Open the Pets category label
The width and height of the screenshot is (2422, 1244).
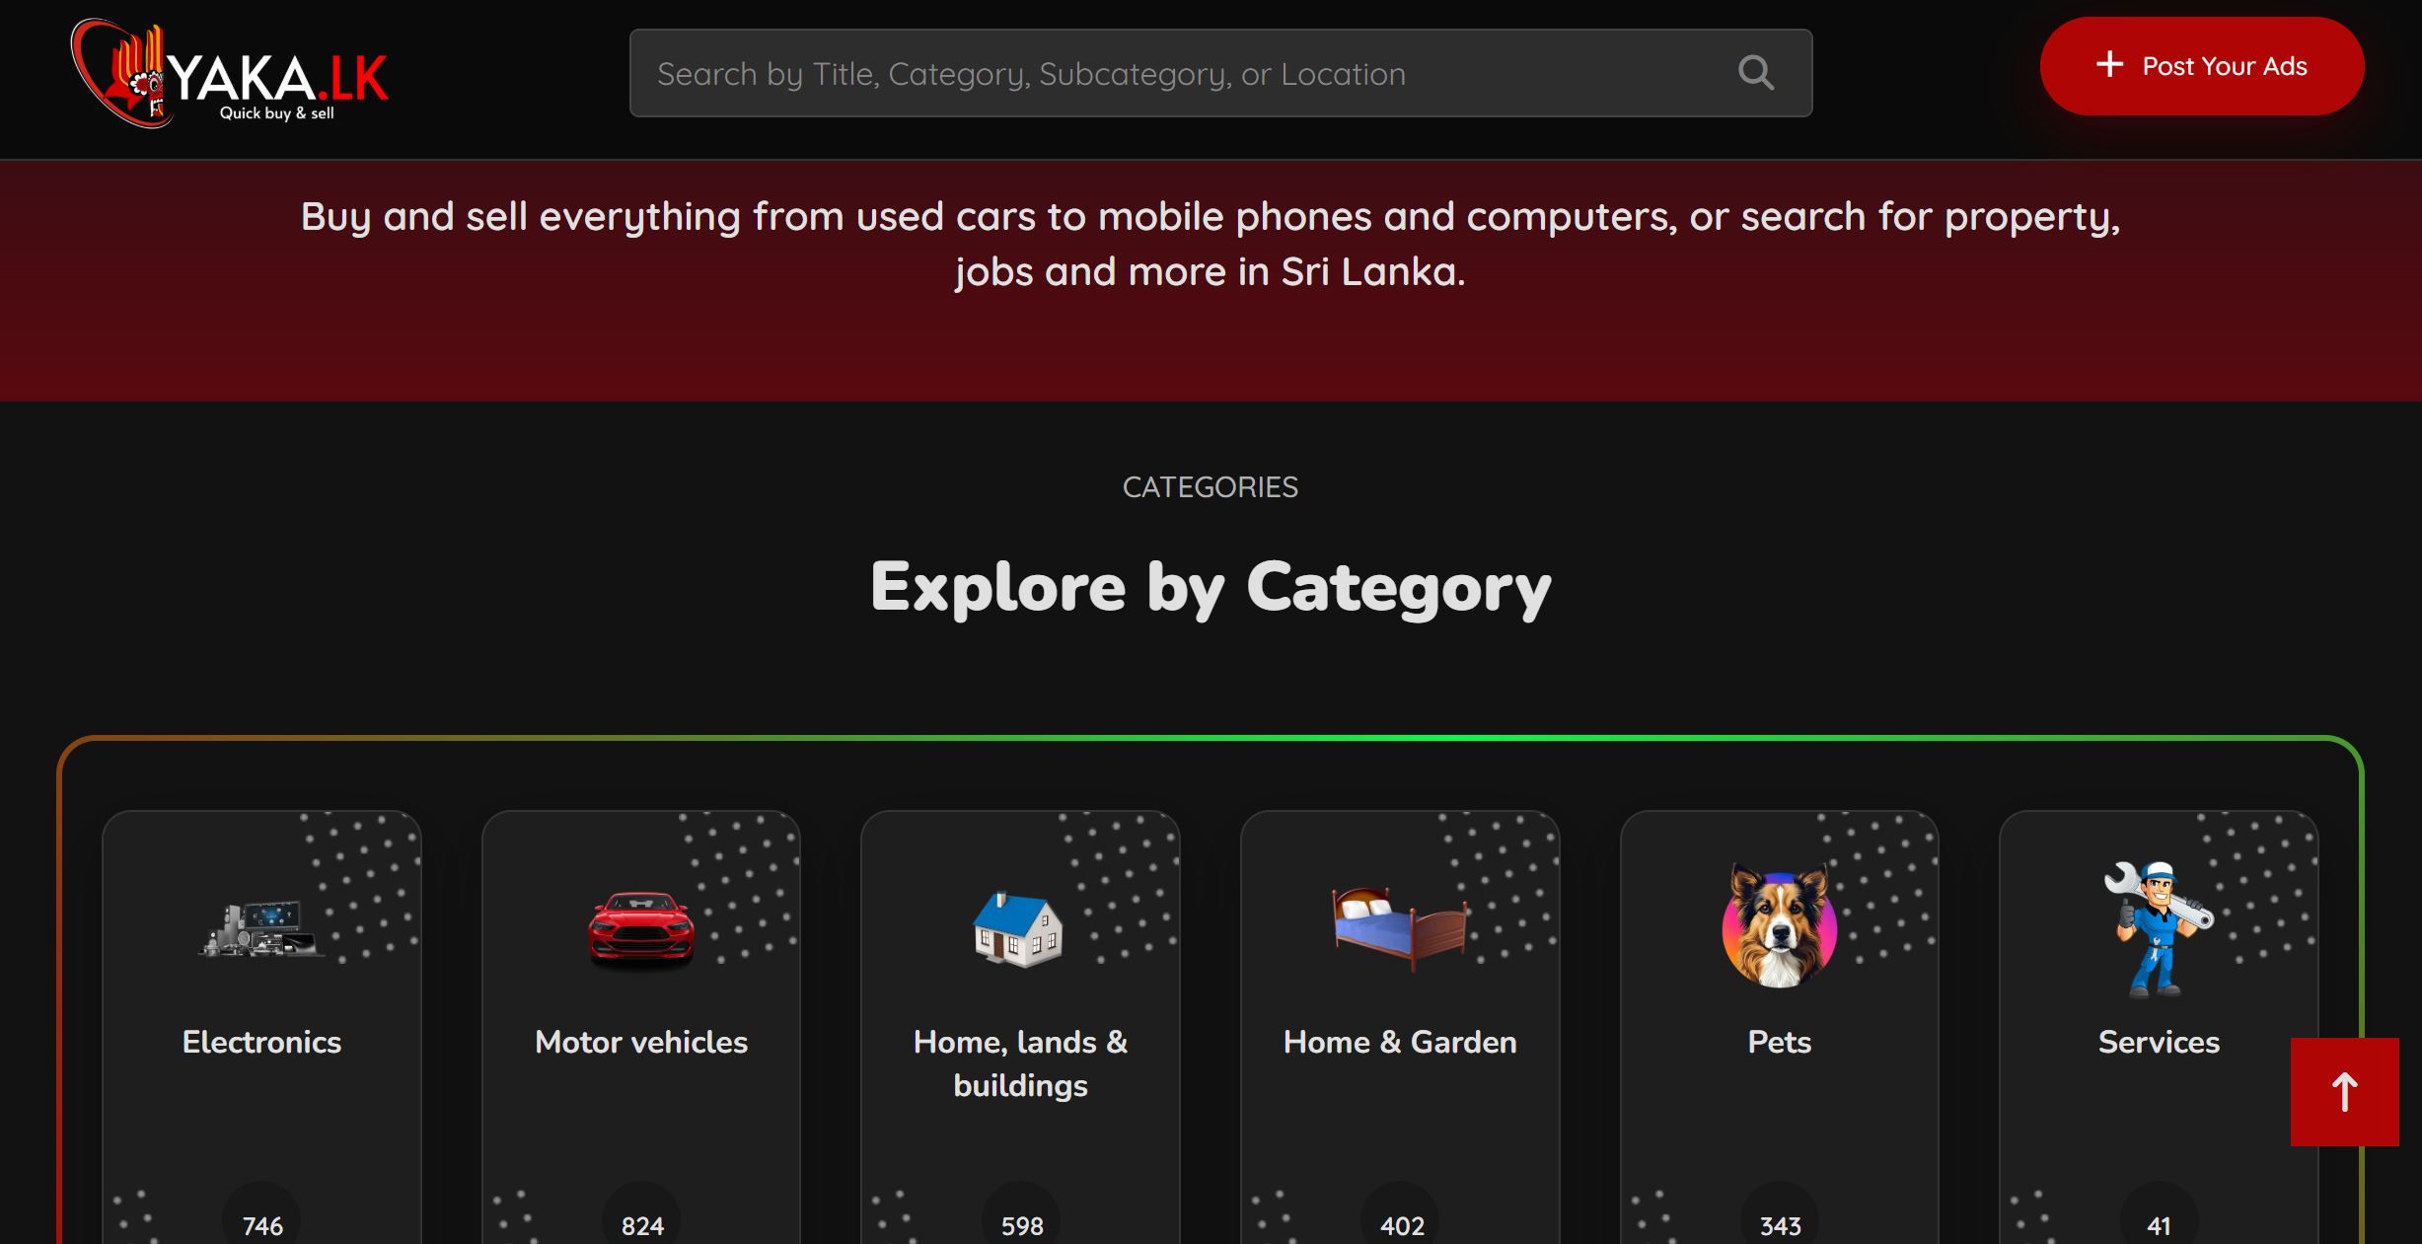[x=1779, y=1042]
